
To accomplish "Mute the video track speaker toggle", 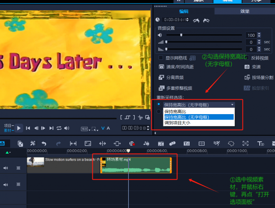I will click(5, 168).
